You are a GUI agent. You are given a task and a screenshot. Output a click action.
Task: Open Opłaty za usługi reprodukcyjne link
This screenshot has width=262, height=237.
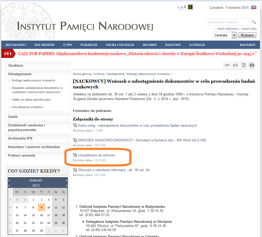click(31, 100)
